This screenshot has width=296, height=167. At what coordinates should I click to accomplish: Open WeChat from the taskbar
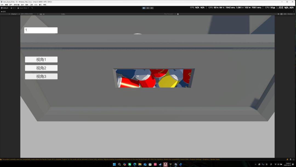129,164
